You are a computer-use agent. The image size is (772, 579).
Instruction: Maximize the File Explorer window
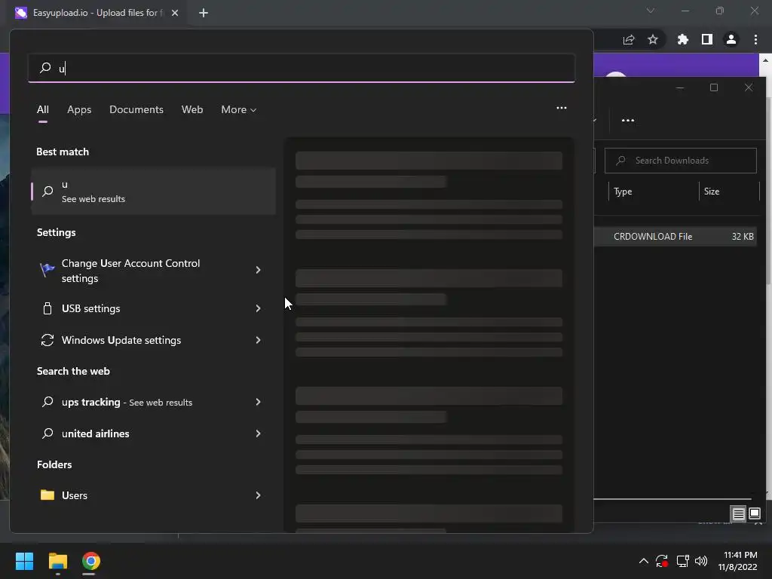(714, 87)
